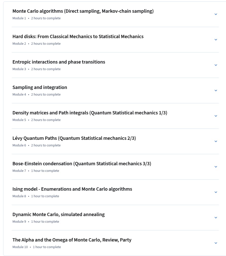Expand Dynamic Monte Carlo simulated annealing chevron
This screenshot has height=256, width=226.
tap(216, 218)
